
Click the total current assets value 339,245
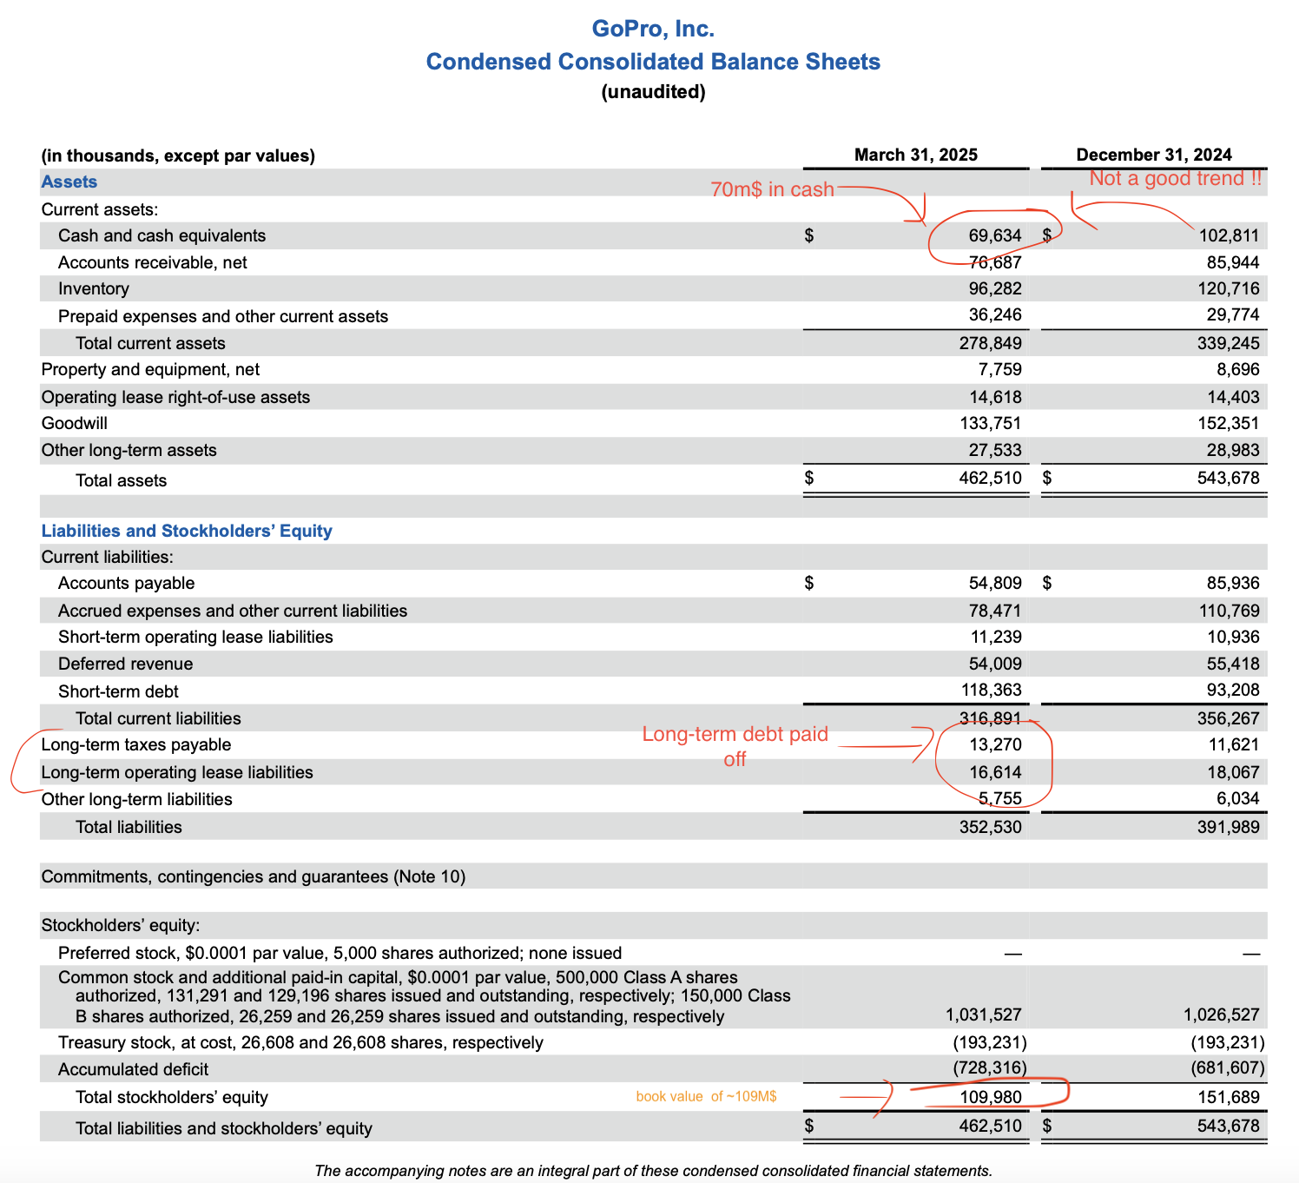[1228, 343]
